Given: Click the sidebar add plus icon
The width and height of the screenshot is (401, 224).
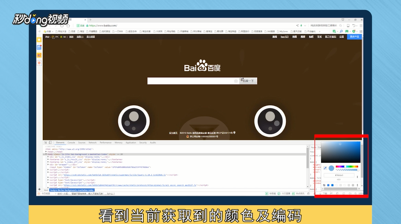Looking at the screenshot, I should point(39,190).
